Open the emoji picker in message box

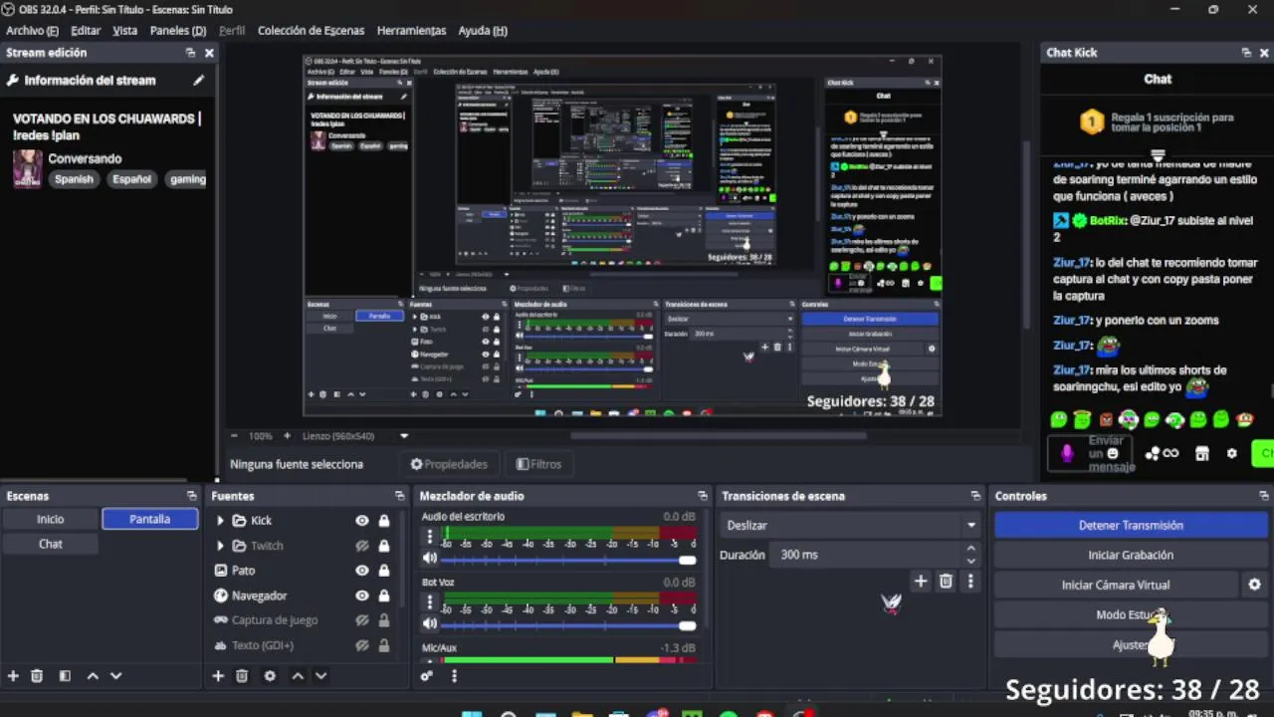pyautogui.click(x=1113, y=453)
